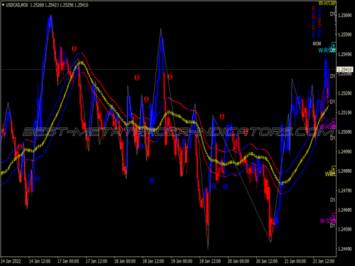Click the 20 Jan 00:00 time label
The height and width of the screenshot is (266, 355).
click(238, 261)
